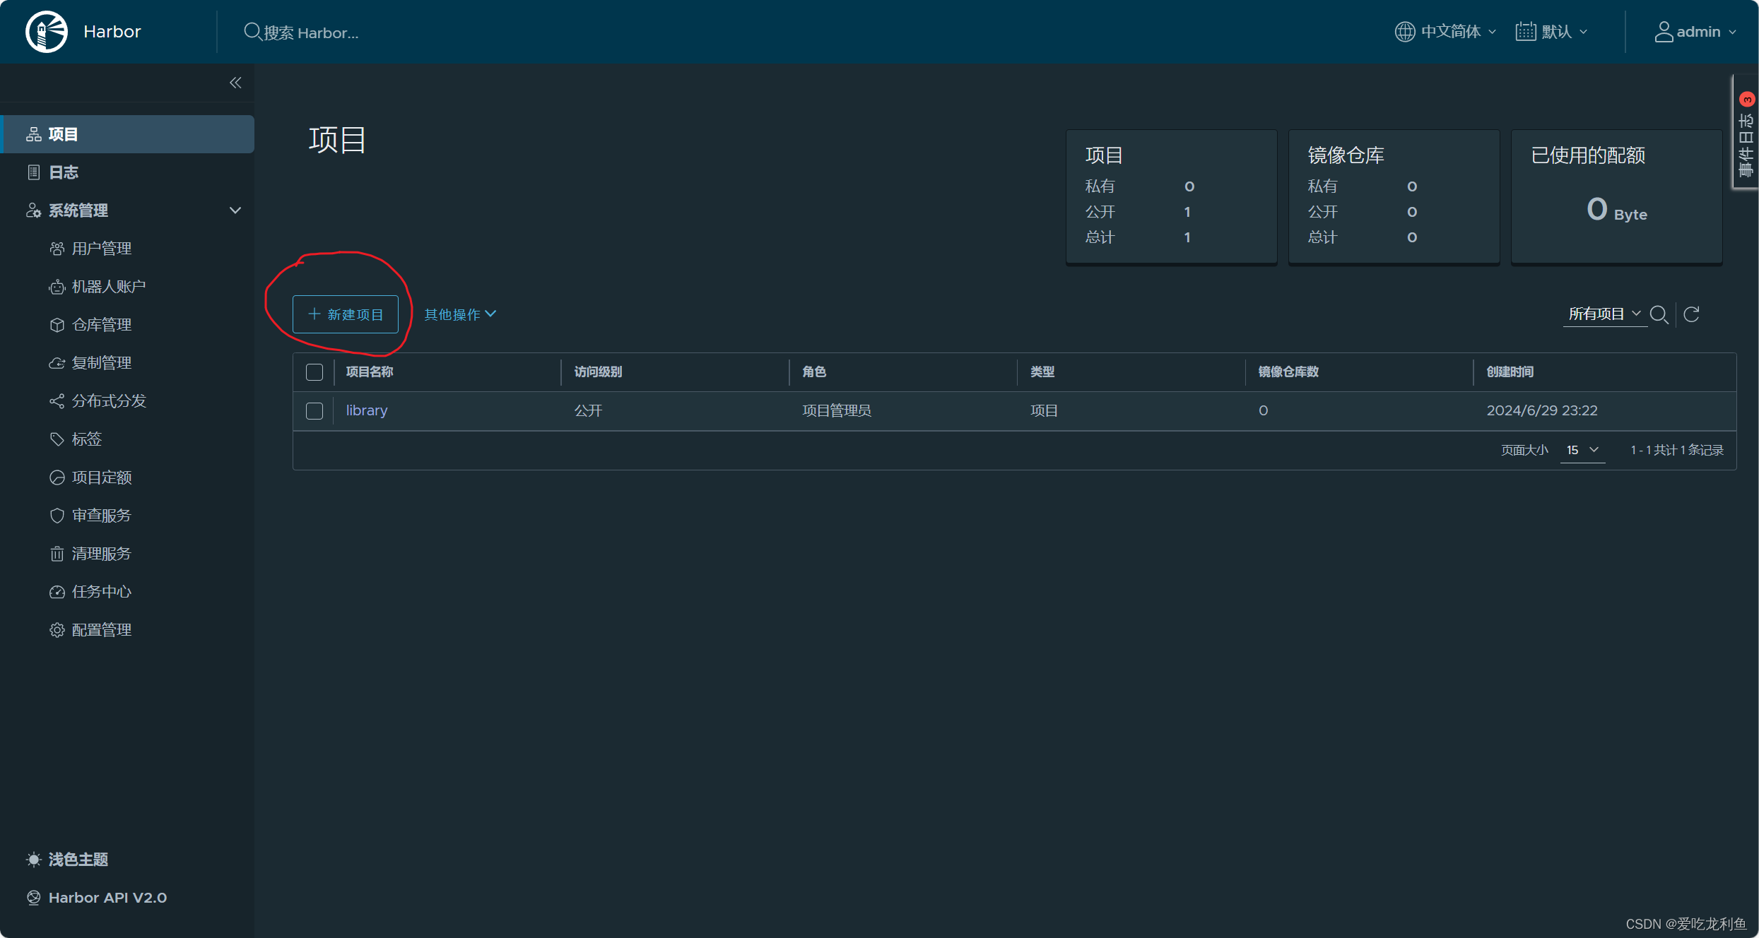Click the '1 - 1 共计 1 条记录' pagination text
1759x938 pixels.
[1677, 450]
